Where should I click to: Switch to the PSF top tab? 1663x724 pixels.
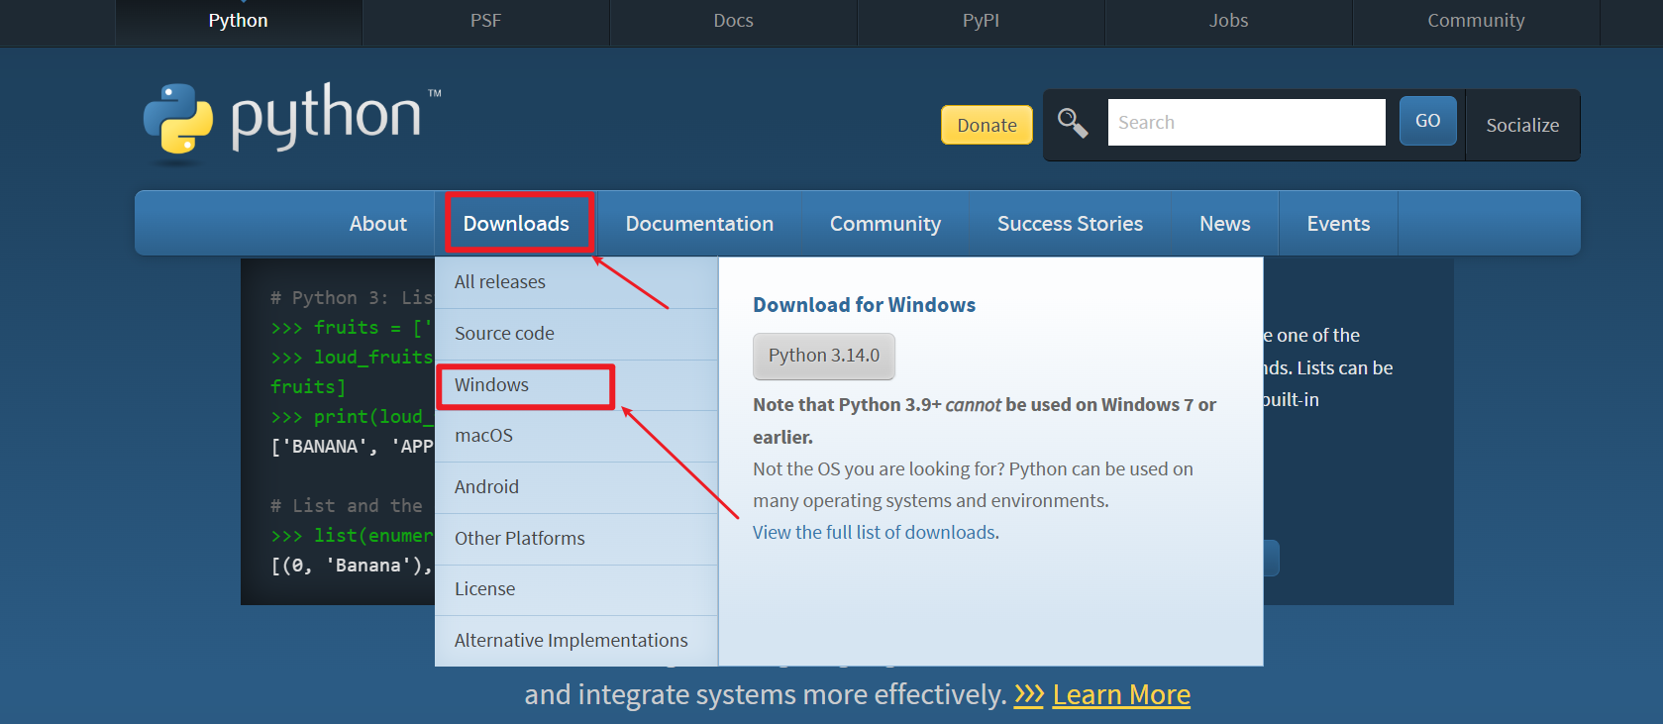(x=486, y=21)
